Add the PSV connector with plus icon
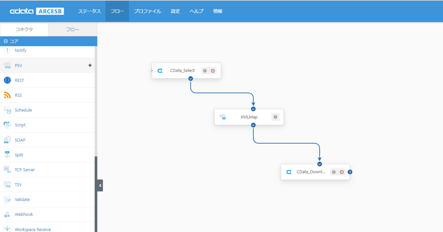This screenshot has height=232, width=443. click(90, 65)
